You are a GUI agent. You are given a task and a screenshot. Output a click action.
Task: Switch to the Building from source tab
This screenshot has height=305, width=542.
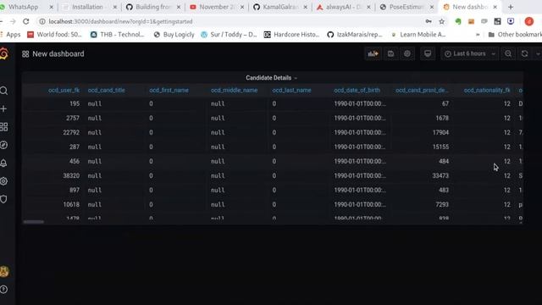coord(153,7)
